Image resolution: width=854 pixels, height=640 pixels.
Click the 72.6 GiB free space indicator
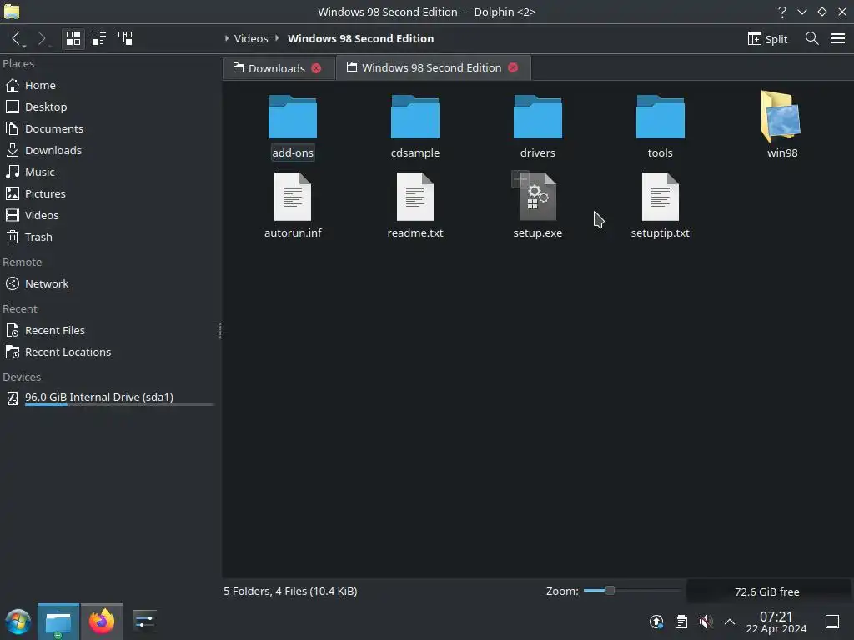767,592
